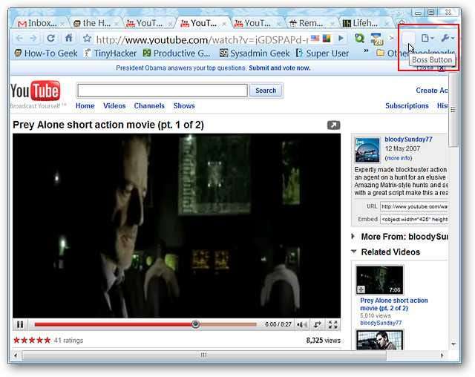Click the 'Submit and vote now.' link

280,68
